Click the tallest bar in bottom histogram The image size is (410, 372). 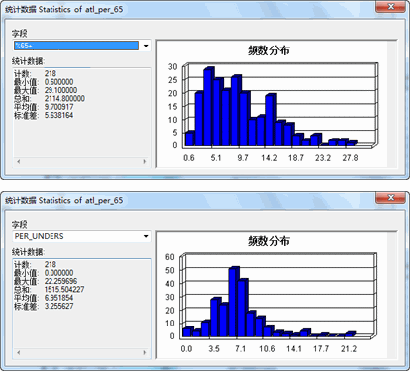pos(234,303)
